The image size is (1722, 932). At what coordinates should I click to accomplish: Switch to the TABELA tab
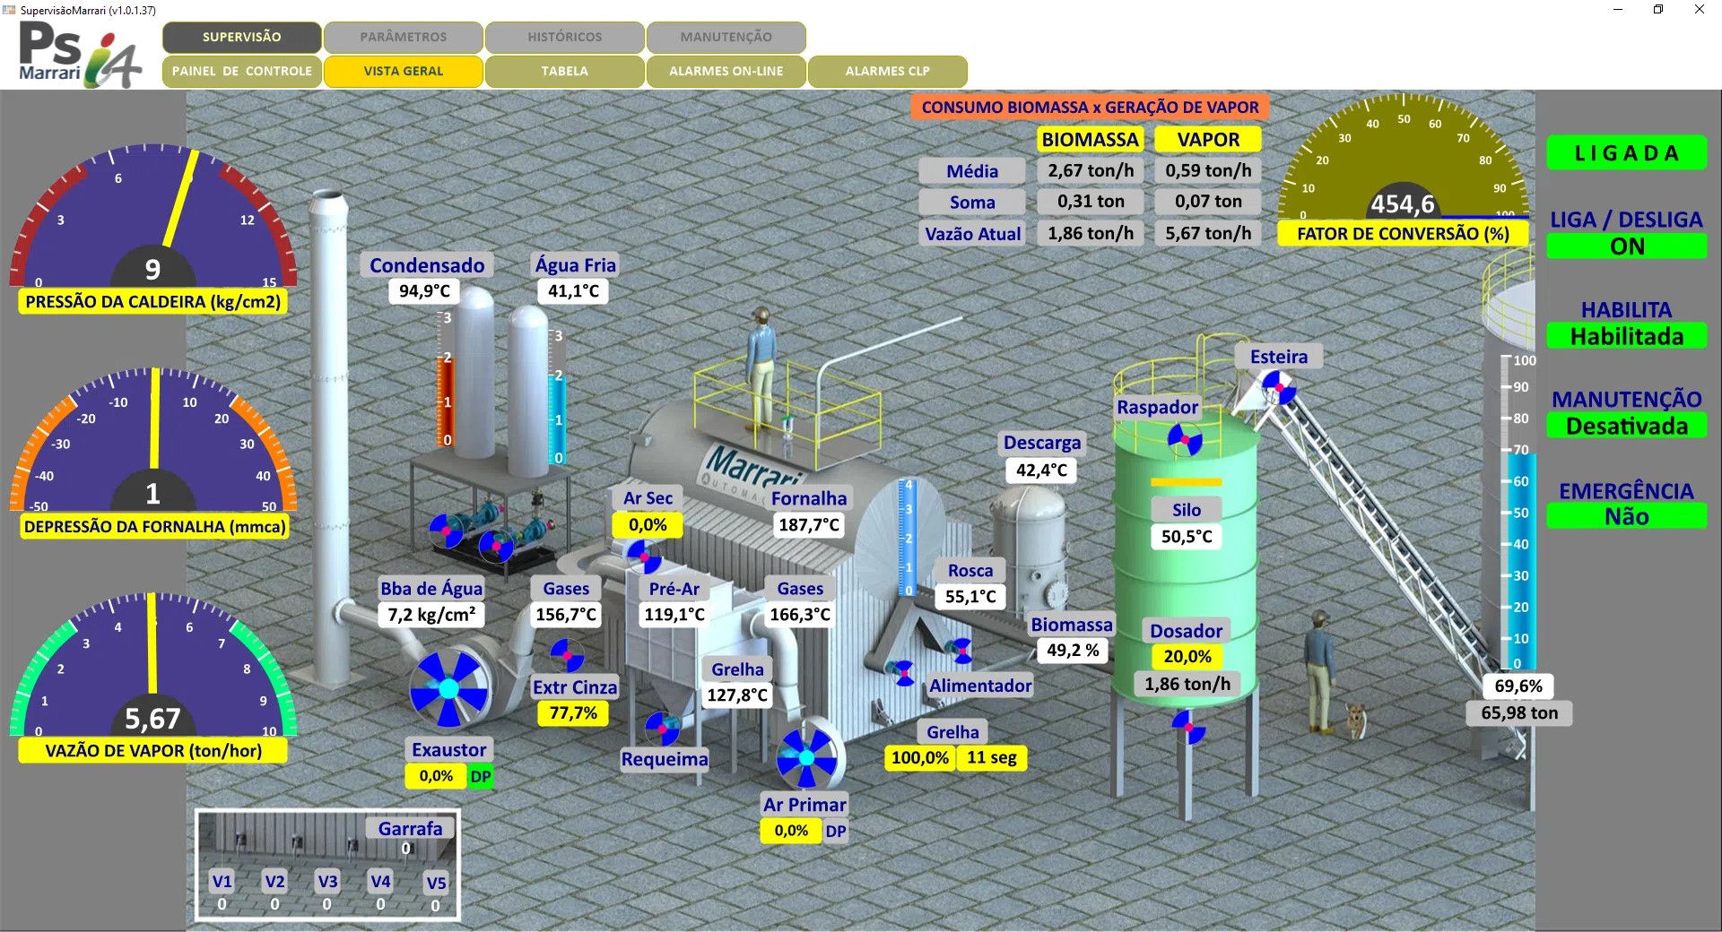tap(563, 71)
